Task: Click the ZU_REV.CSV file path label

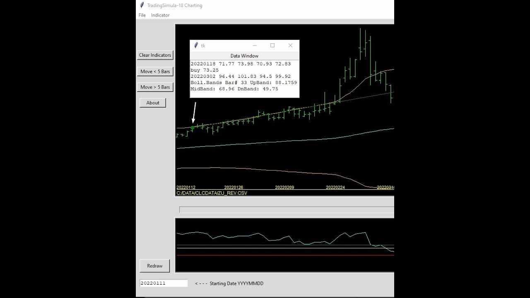Action: 212,193
